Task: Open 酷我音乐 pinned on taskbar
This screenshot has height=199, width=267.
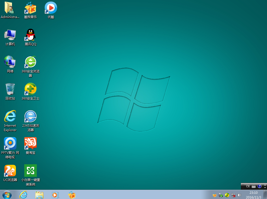Action: click(x=72, y=195)
